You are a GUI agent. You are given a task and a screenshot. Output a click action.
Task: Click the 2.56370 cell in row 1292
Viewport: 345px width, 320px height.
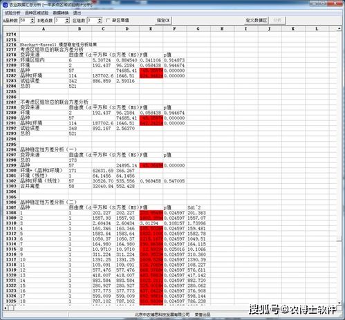coord(127,129)
